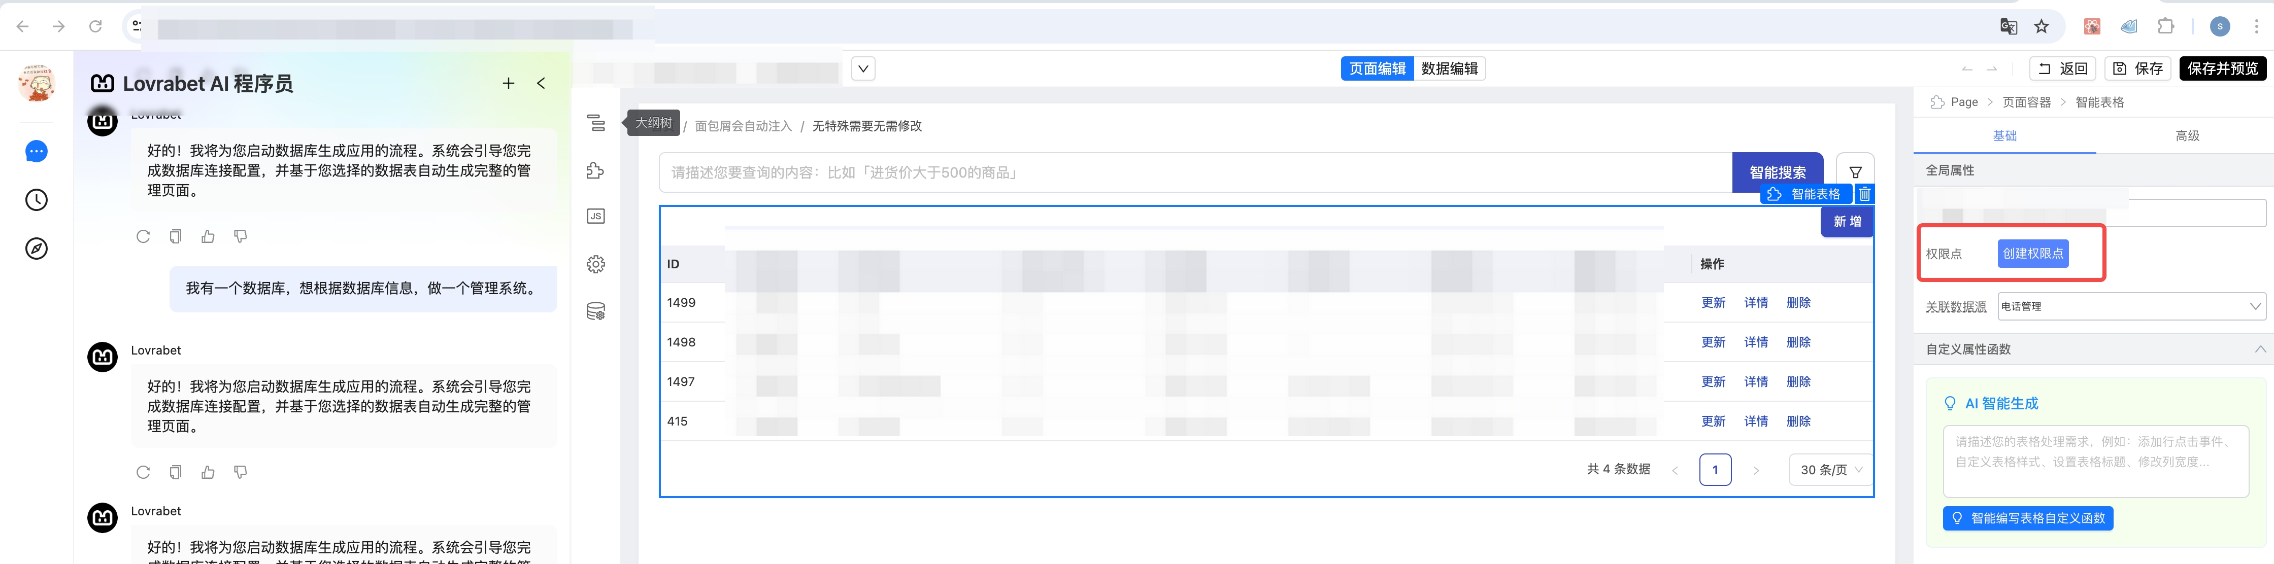
Task: Select Page in the breadcrumb
Action: [x=1964, y=102]
